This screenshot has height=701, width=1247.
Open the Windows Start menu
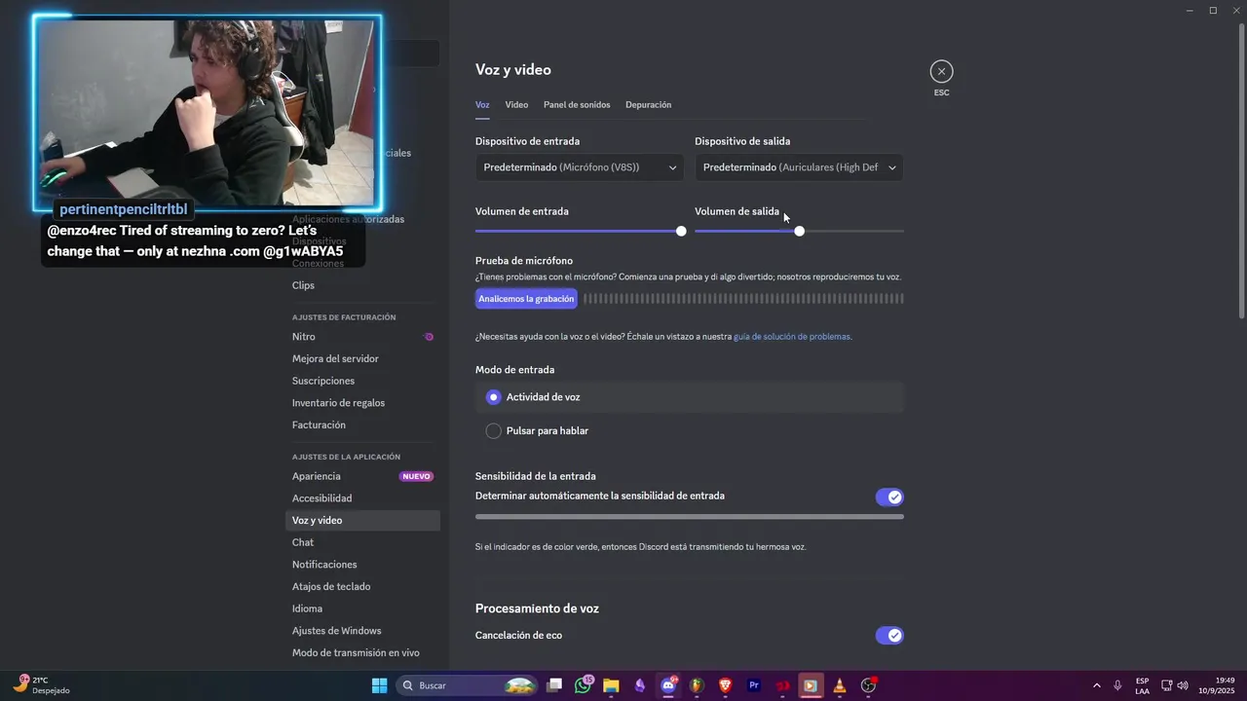(379, 685)
